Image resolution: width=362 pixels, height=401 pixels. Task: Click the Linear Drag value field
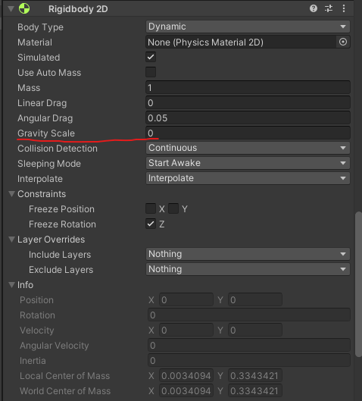click(x=248, y=102)
